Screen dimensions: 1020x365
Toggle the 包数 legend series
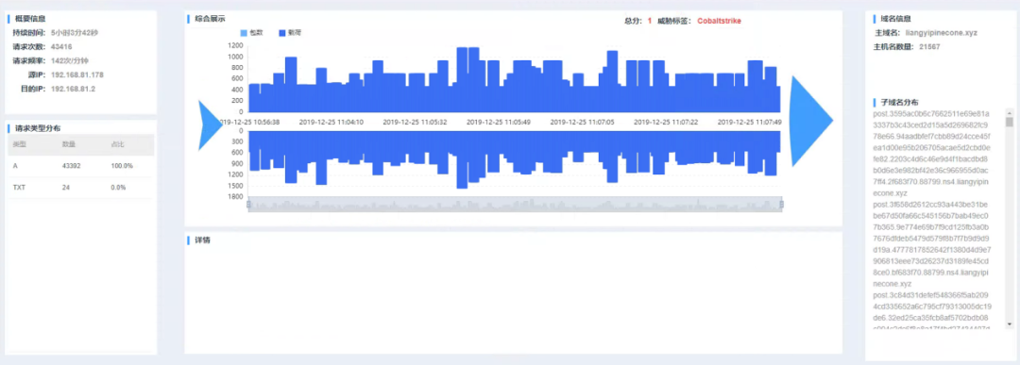pos(252,32)
